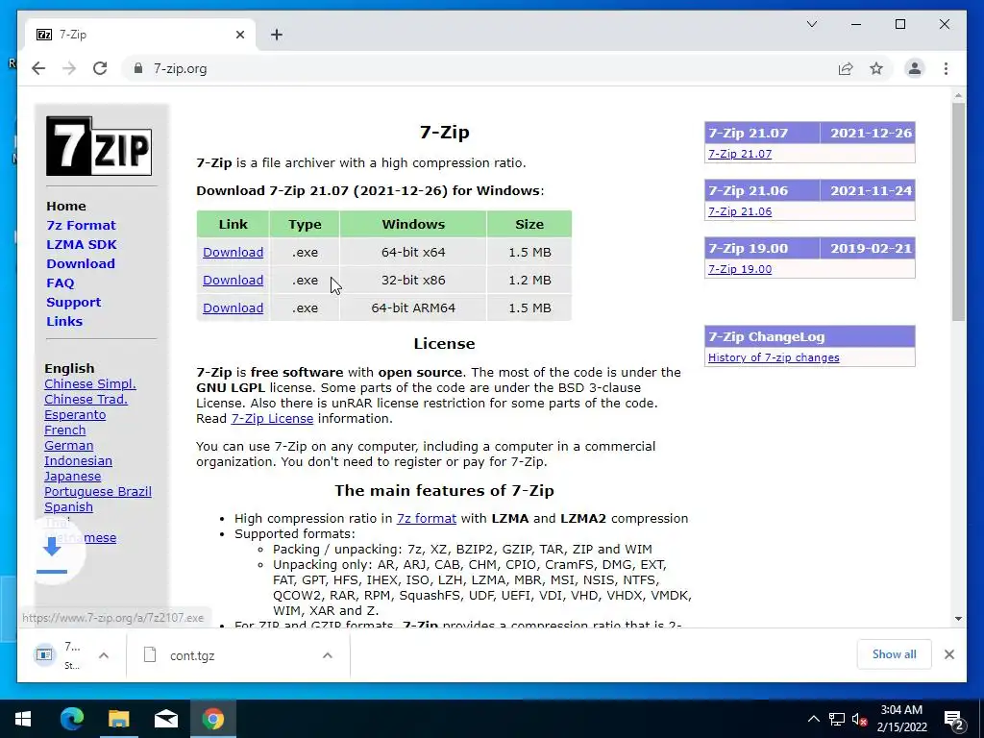Open the notification center icon
Image resolution: width=984 pixels, height=738 pixels.
pyautogui.click(x=954, y=719)
